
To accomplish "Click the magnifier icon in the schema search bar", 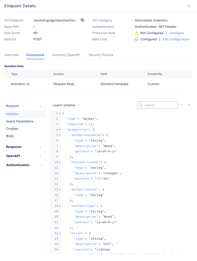I will coord(141,105).
